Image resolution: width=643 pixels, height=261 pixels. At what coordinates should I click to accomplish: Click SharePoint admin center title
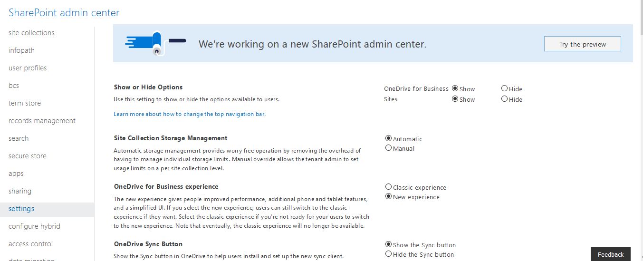[x=64, y=13]
